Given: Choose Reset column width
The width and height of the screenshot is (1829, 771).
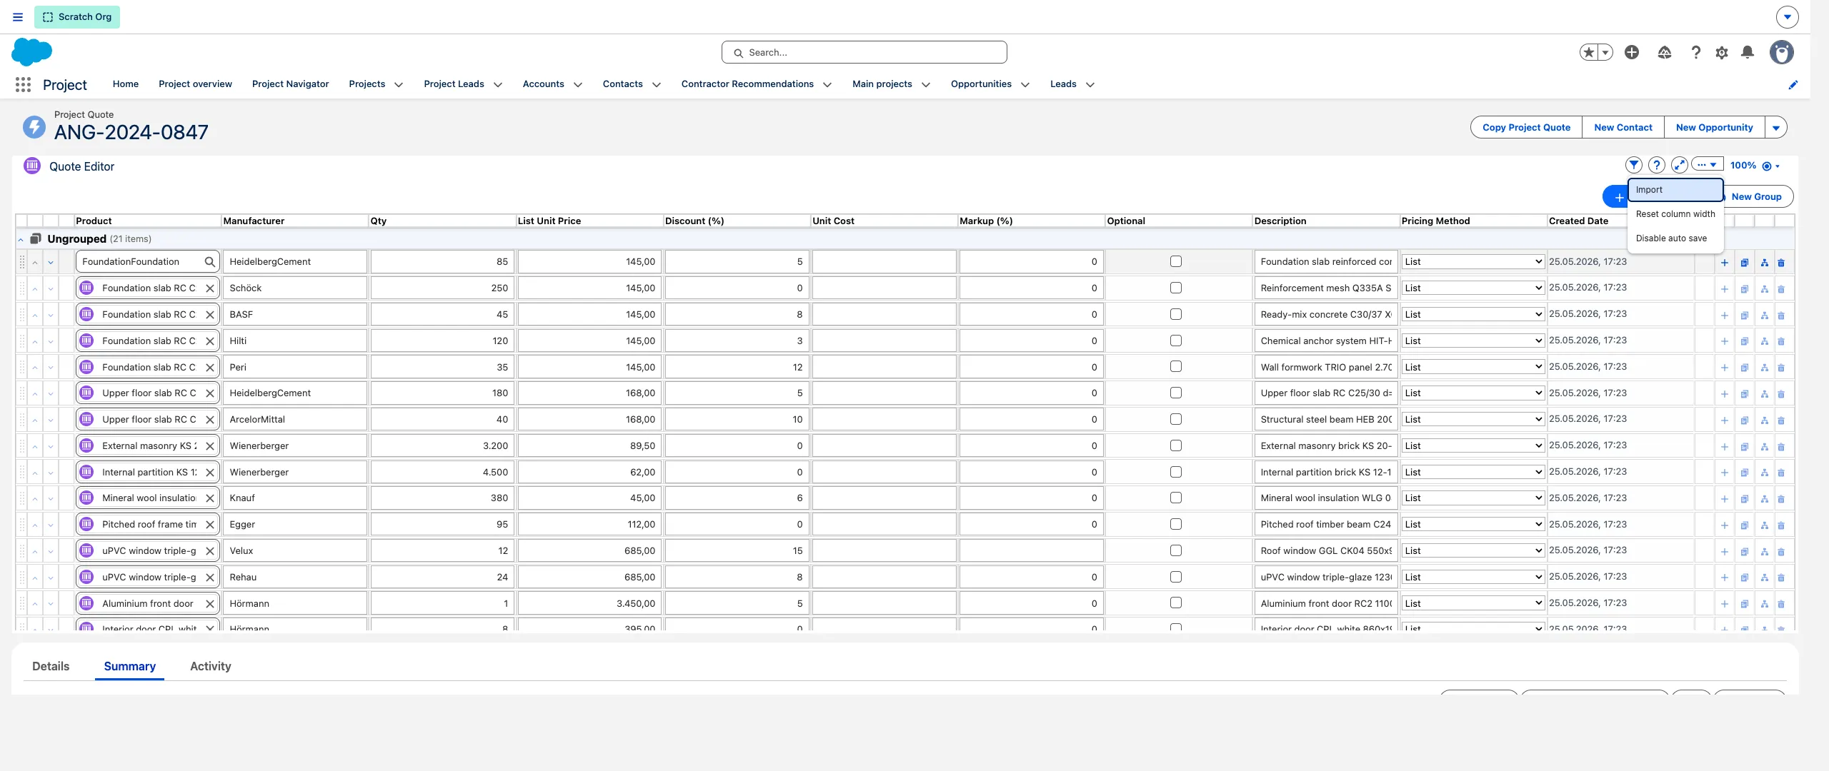Looking at the screenshot, I should [1675, 214].
